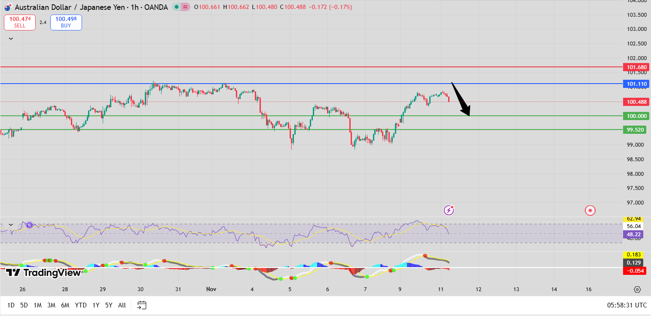651x316 pixels.
Task: Click the red circular marker icon on the chart
Action: point(590,211)
